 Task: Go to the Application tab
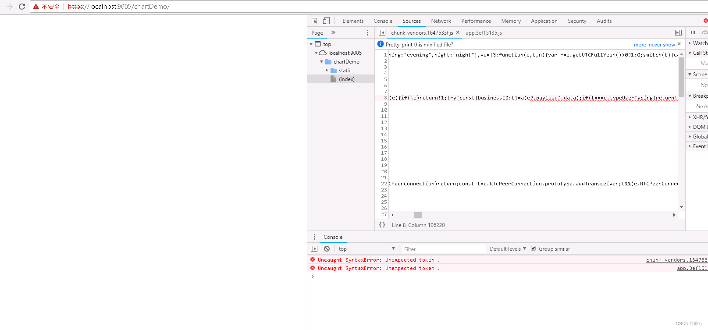tap(544, 21)
